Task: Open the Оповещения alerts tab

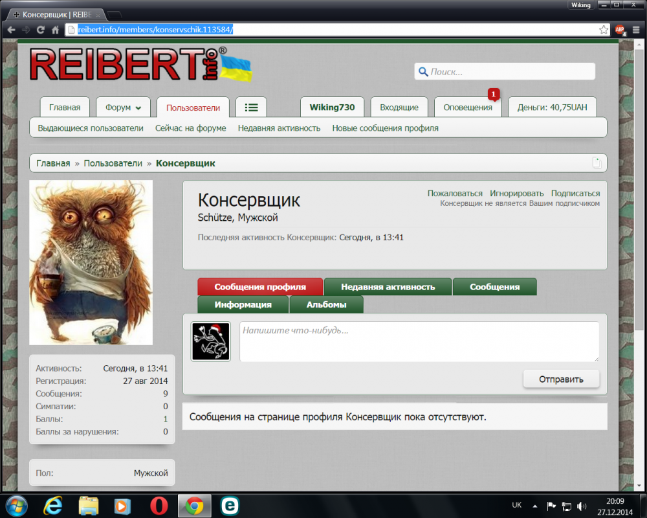Action: [468, 107]
